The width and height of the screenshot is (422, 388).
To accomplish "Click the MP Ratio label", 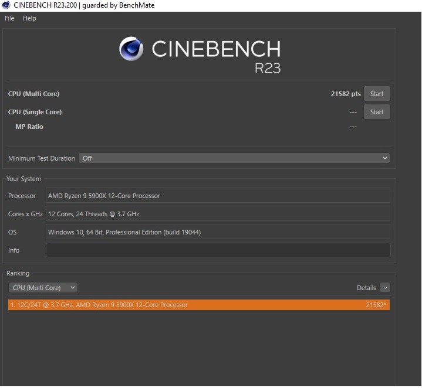I will click(29, 127).
